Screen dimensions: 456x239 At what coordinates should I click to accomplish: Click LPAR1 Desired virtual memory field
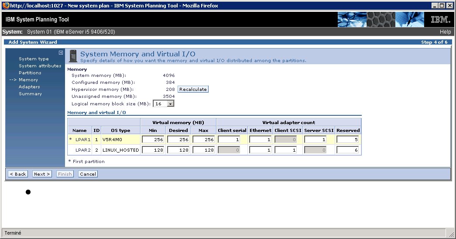pyautogui.click(x=178, y=140)
